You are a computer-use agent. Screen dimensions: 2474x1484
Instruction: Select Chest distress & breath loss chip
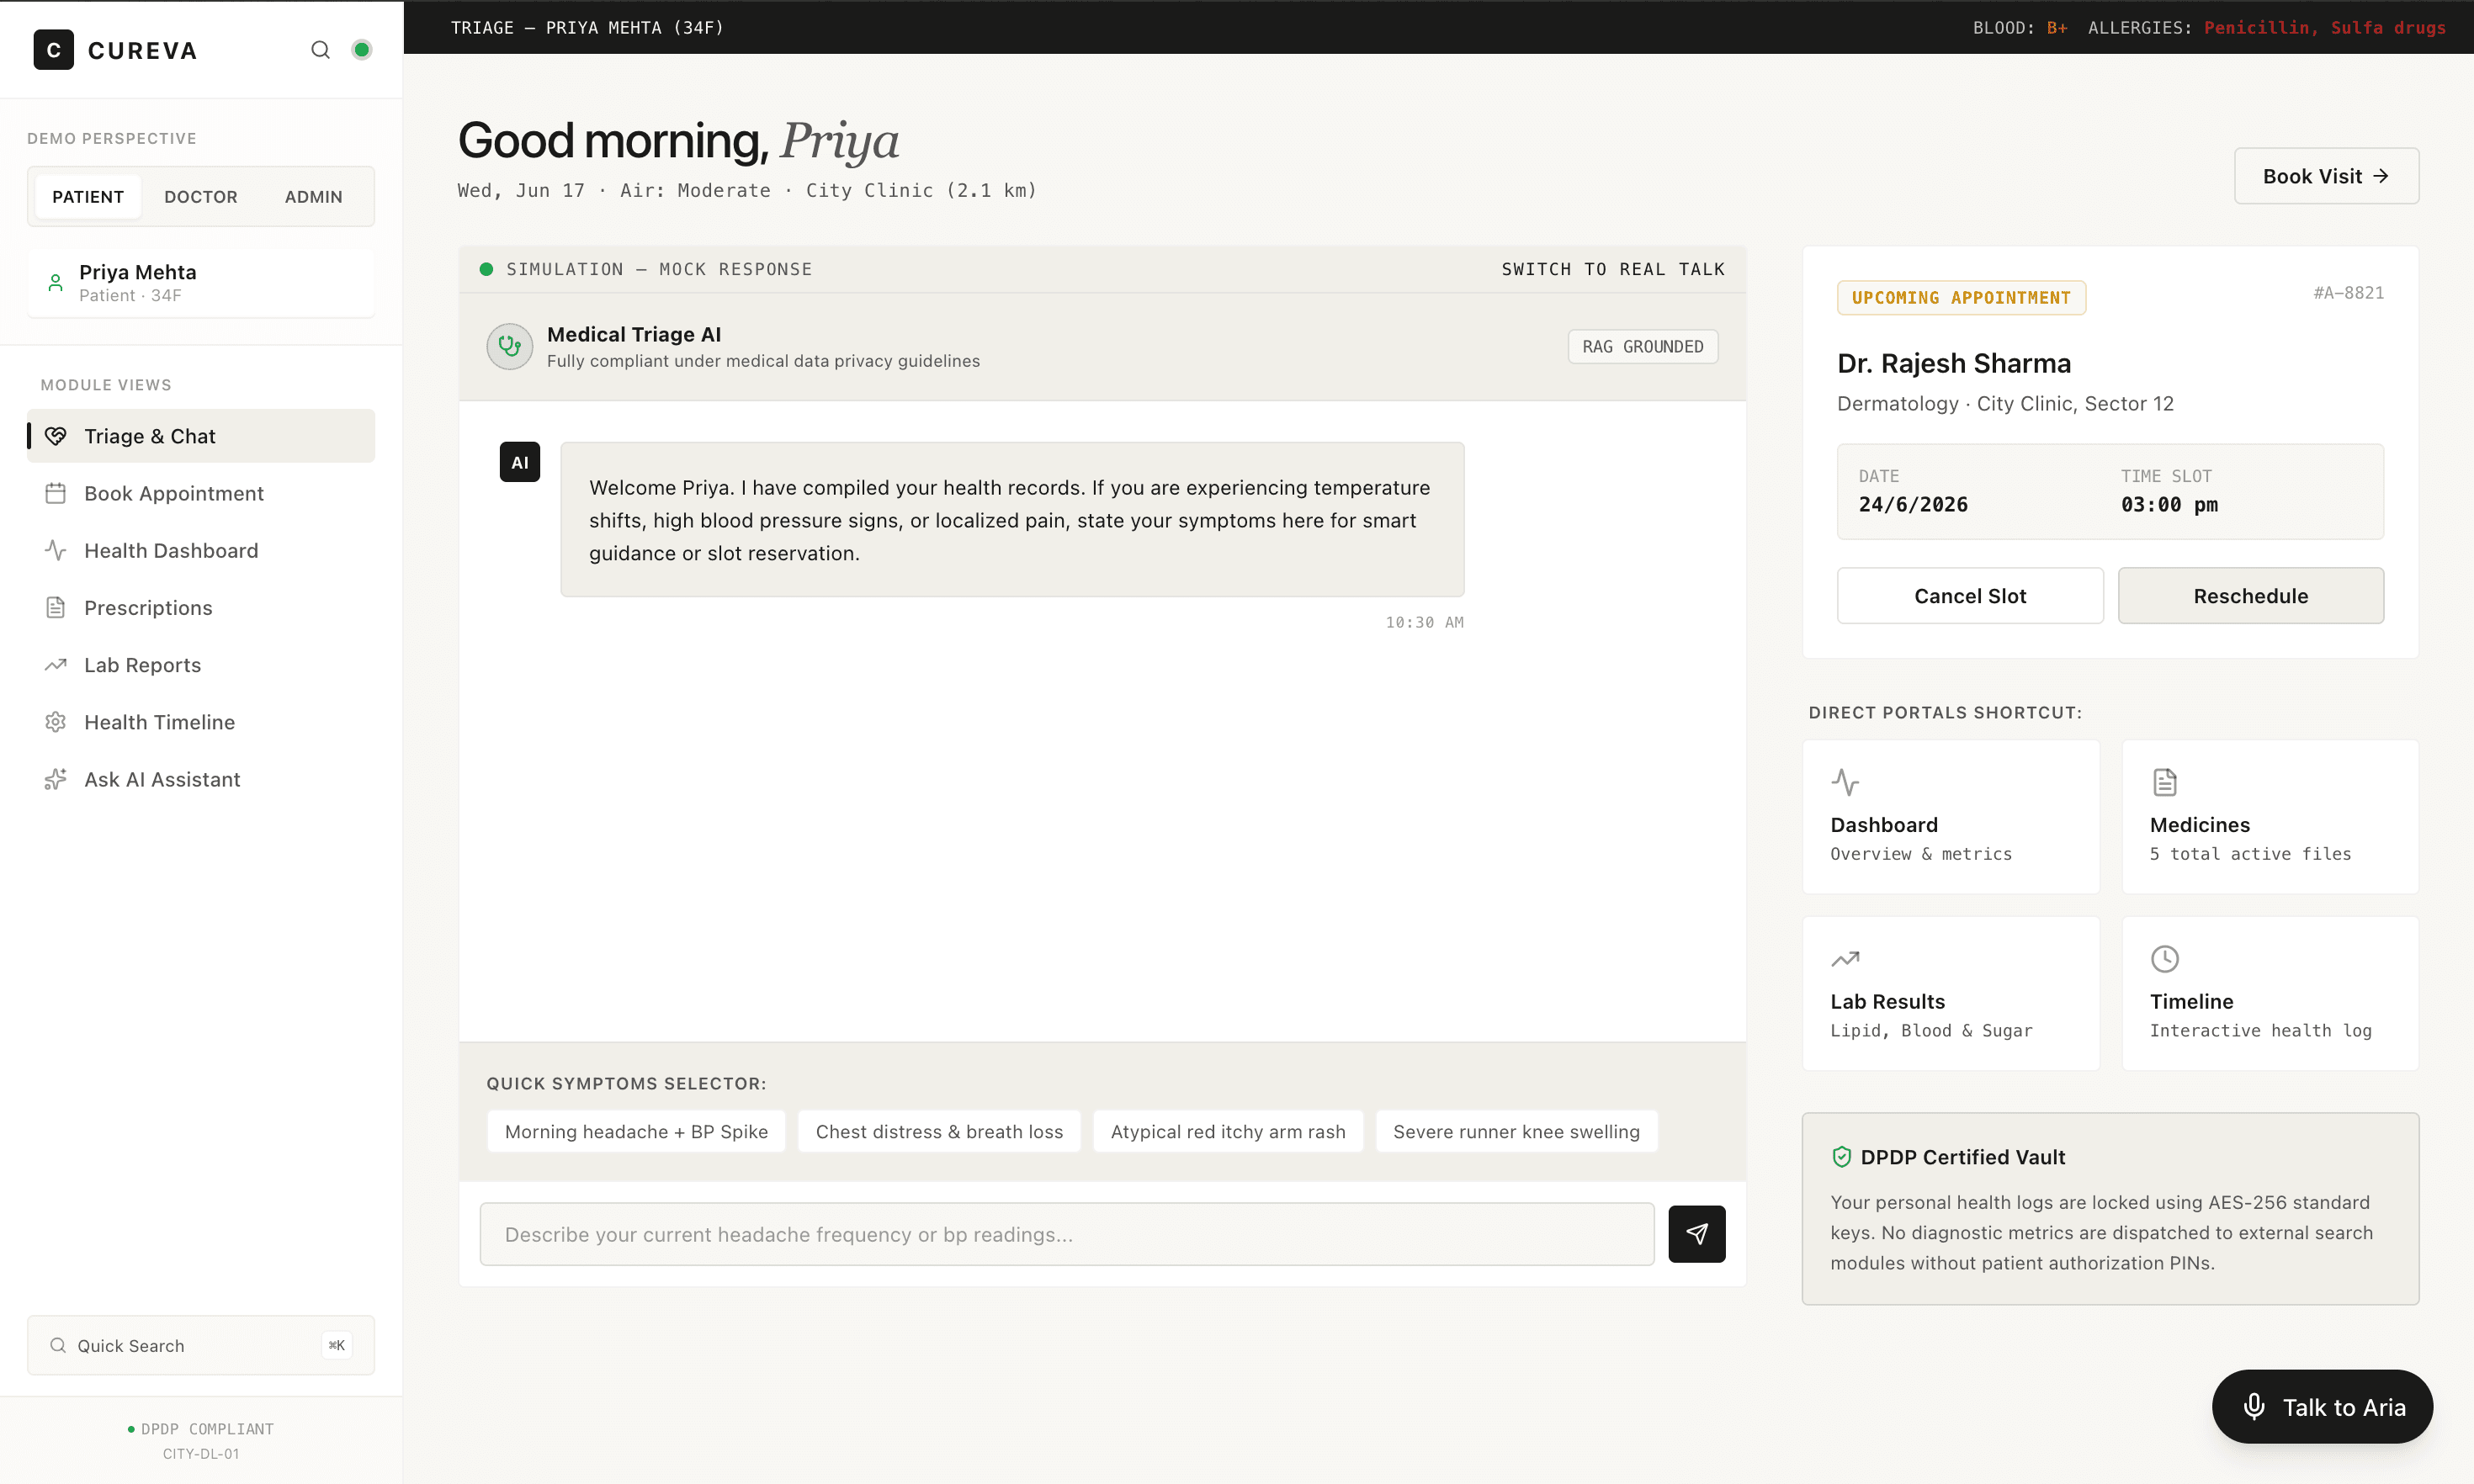939,1131
